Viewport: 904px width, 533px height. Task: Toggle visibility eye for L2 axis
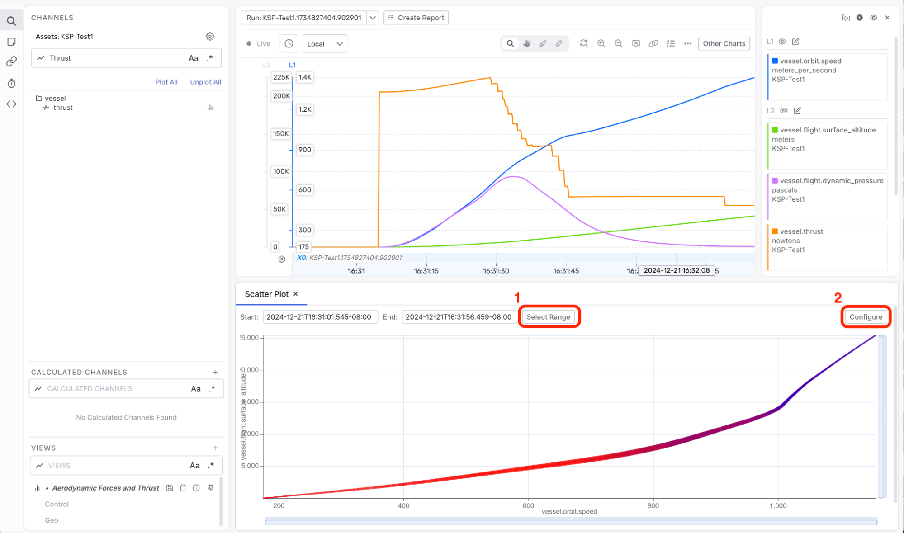pos(784,111)
